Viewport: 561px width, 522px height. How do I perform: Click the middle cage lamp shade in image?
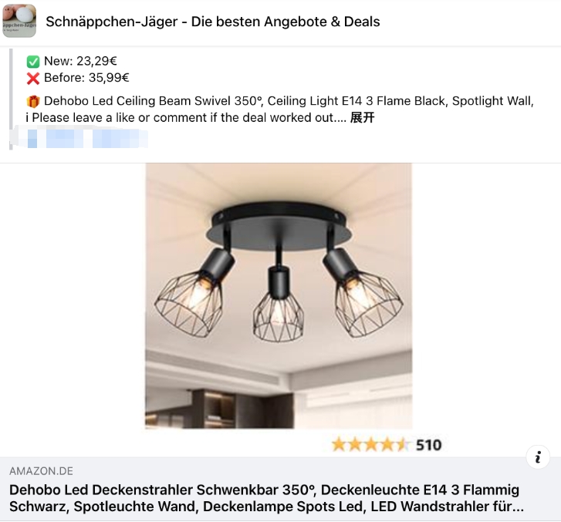tap(279, 316)
